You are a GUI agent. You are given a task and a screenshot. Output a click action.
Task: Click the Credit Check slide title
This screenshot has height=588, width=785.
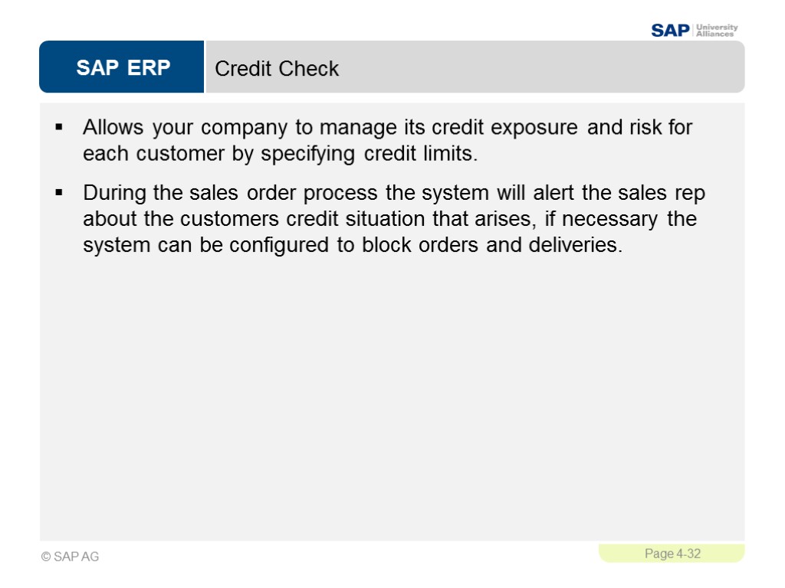click(x=277, y=69)
